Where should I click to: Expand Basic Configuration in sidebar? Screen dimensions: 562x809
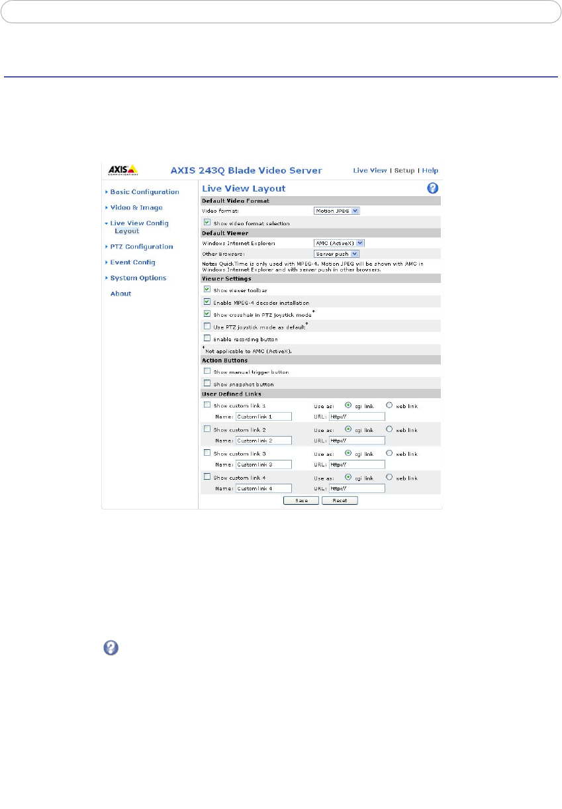coord(144,192)
